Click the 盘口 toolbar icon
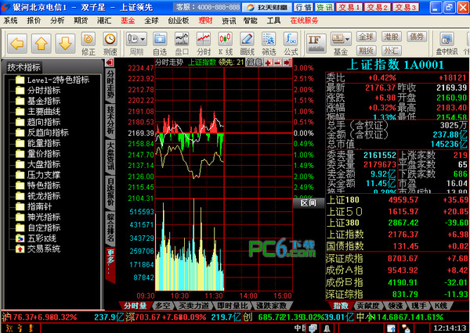 pos(182,44)
